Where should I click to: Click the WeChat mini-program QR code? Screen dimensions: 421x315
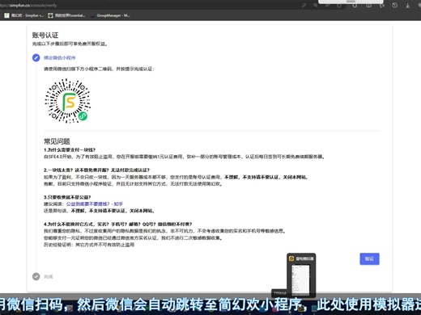click(67, 101)
